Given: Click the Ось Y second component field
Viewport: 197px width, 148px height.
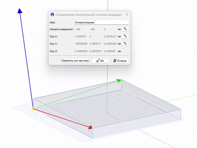Looking at the screenshot, I should 96,44.
